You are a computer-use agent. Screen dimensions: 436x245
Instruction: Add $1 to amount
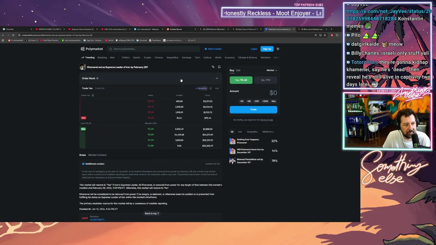point(242,101)
